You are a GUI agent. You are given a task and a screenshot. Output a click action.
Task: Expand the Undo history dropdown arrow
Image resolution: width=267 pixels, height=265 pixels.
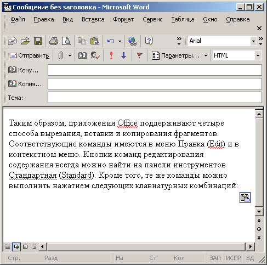tap(120, 41)
